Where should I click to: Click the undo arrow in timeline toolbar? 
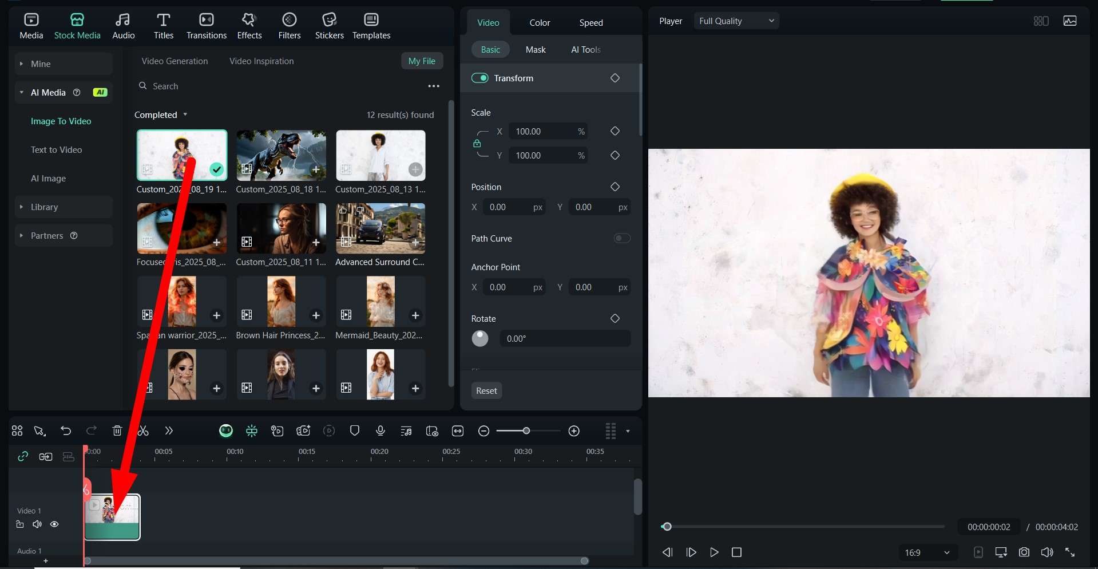pyautogui.click(x=66, y=431)
